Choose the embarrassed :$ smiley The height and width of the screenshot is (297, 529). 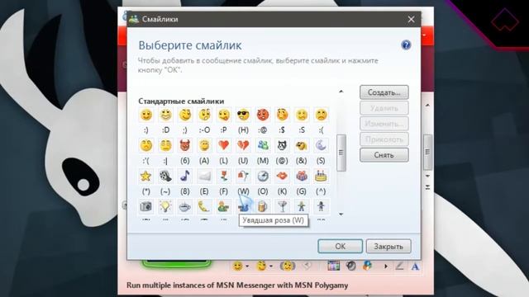tap(282, 115)
